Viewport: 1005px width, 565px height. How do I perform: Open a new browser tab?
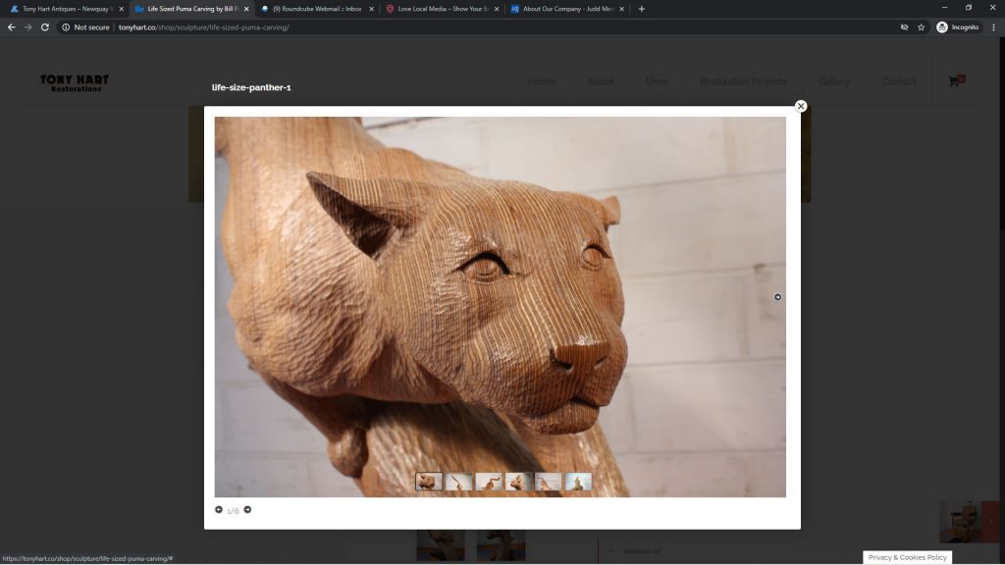tap(642, 9)
